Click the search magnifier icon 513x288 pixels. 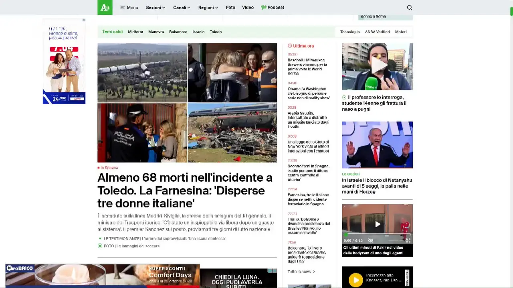coord(409,8)
